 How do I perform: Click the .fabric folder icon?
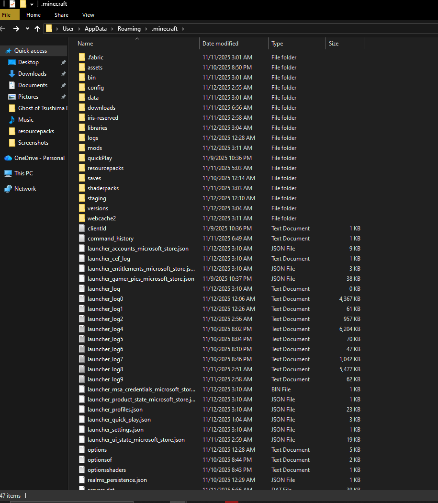coord(82,57)
